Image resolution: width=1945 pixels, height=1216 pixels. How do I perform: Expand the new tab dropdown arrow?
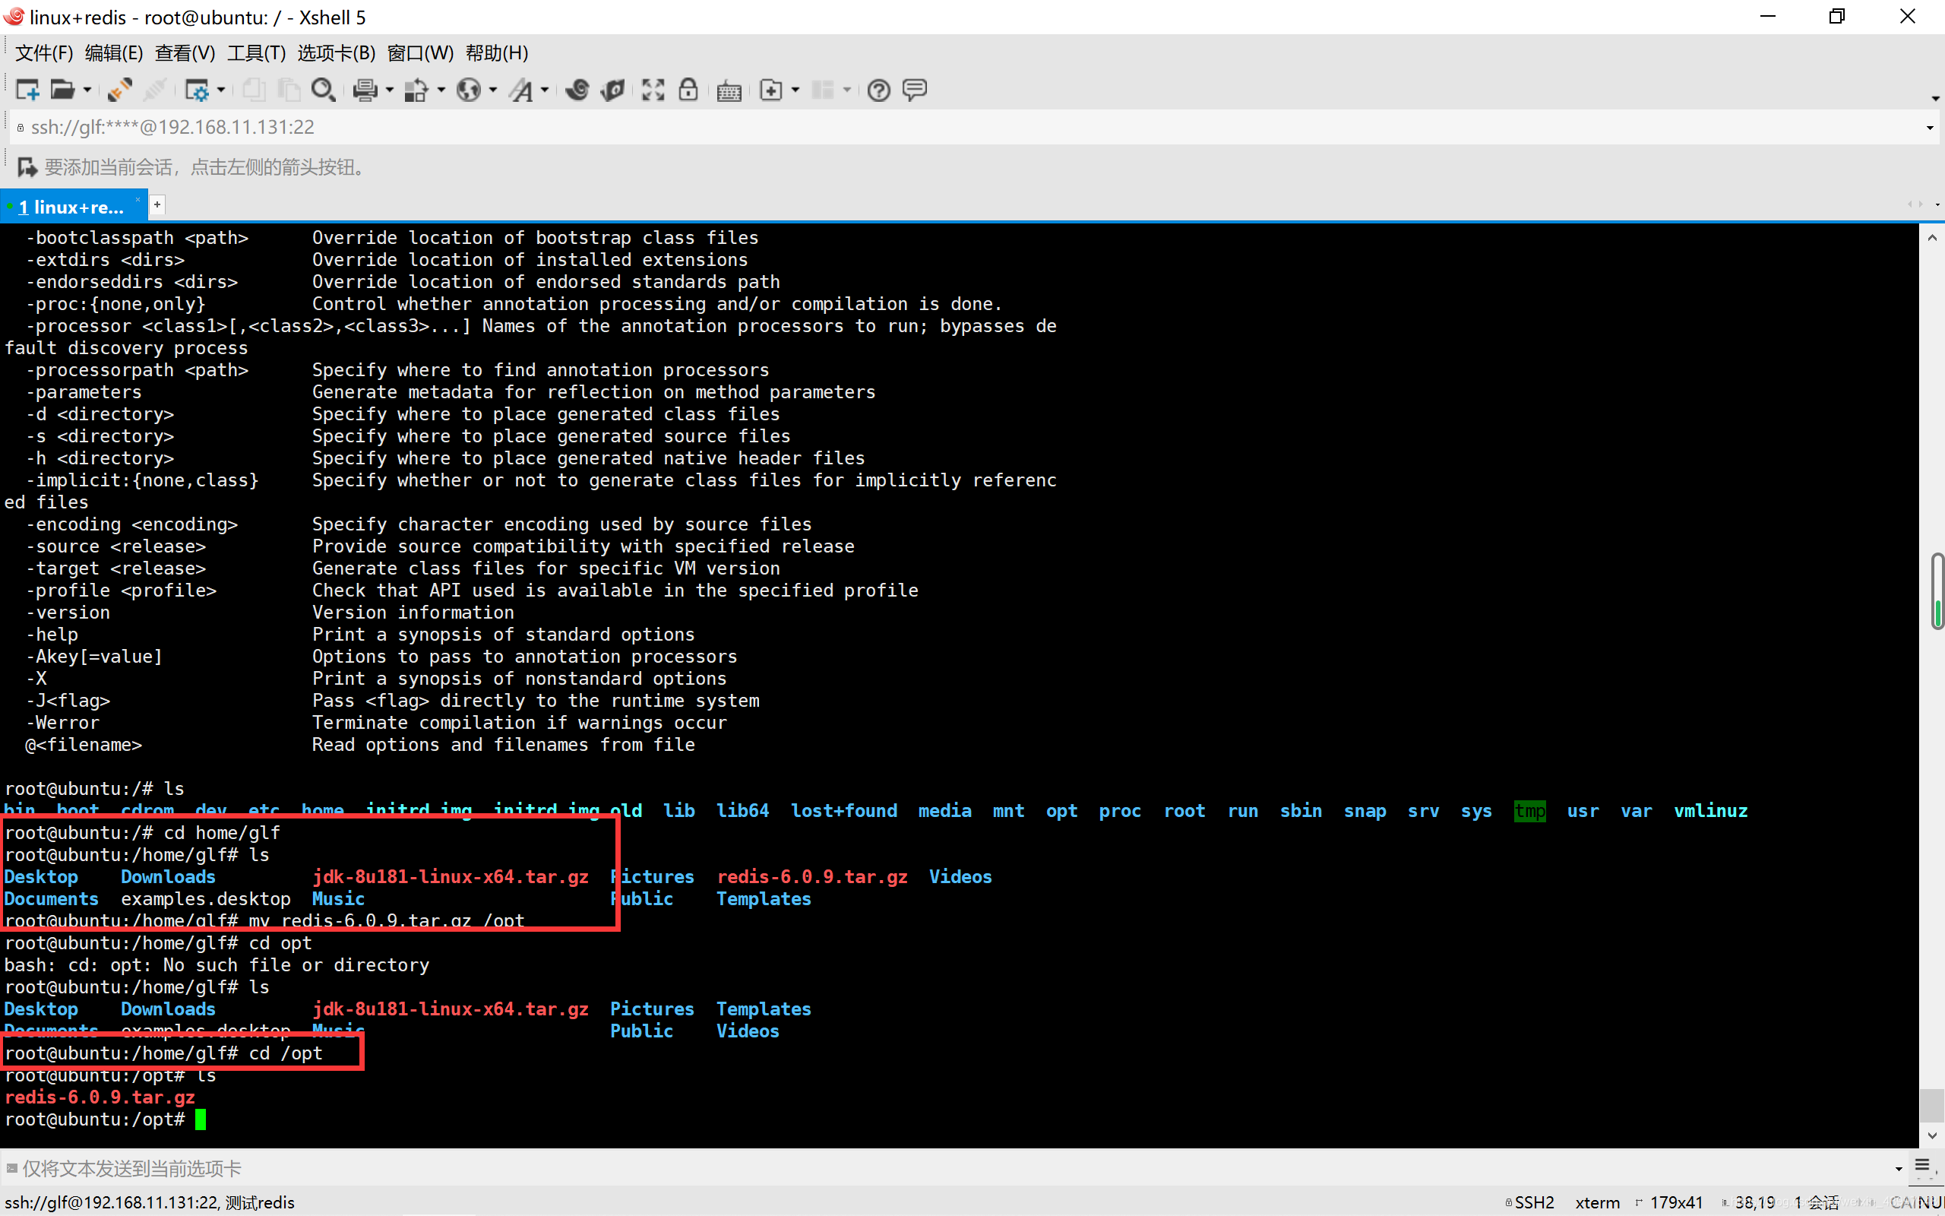tap(795, 90)
